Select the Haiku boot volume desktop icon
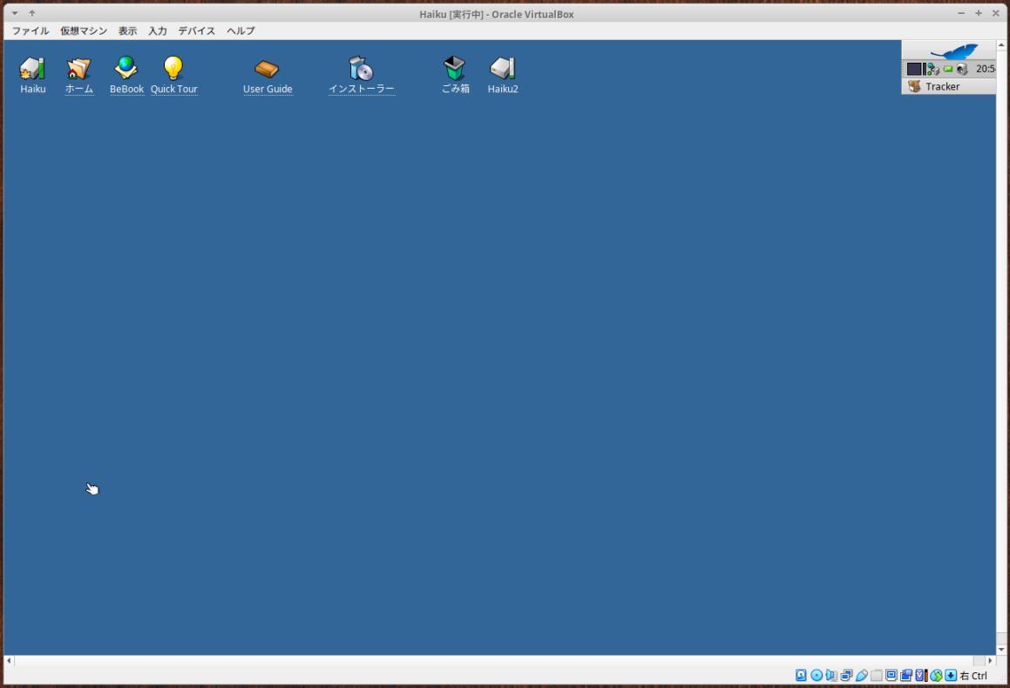Viewport: 1010px width, 688px height. pyautogui.click(x=32, y=75)
